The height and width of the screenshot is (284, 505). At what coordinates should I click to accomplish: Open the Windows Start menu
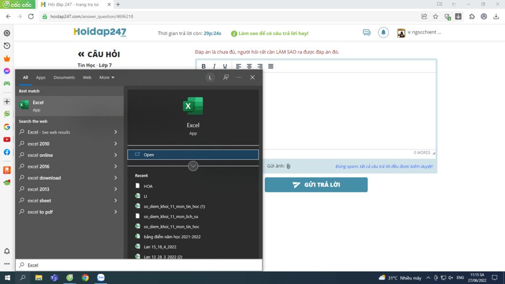[7, 278]
